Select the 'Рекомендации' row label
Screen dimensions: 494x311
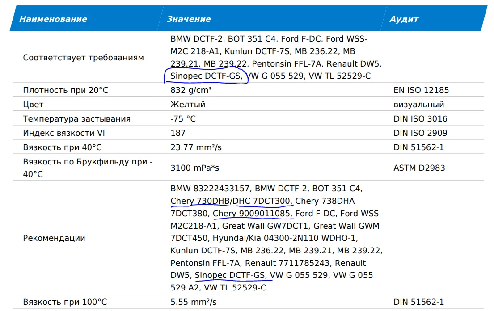(x=54, y=238)
